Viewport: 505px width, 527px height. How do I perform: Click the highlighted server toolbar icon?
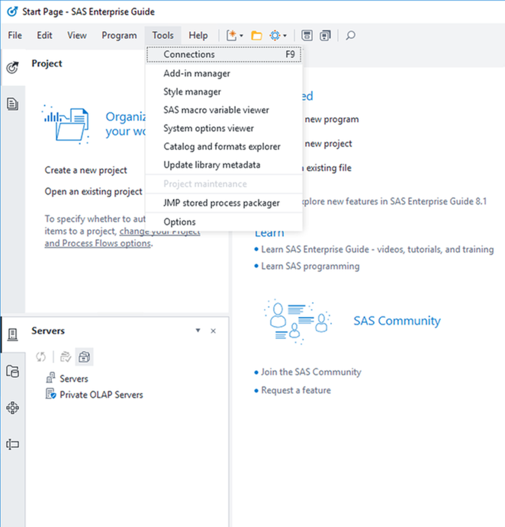pyautogui.click(x=84, y=356)
